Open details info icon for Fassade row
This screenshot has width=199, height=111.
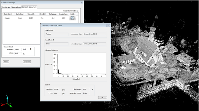pos(73,18)
